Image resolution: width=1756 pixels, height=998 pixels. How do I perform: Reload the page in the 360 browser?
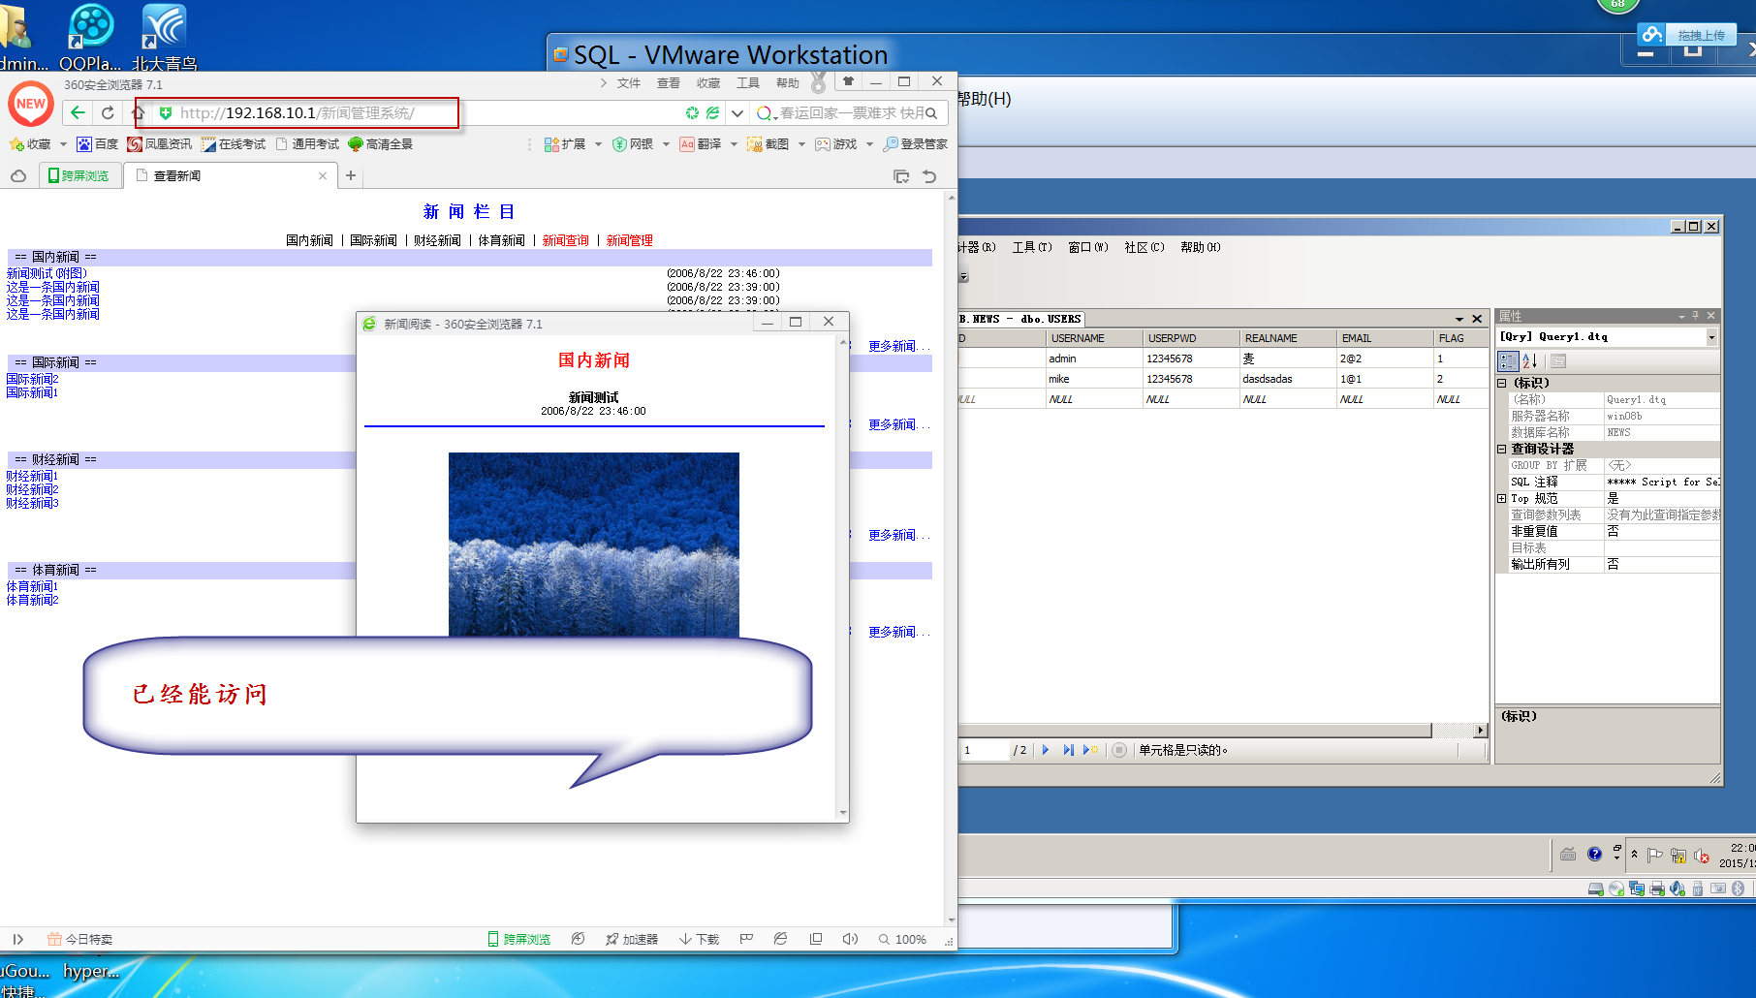[x=108, y=113]
